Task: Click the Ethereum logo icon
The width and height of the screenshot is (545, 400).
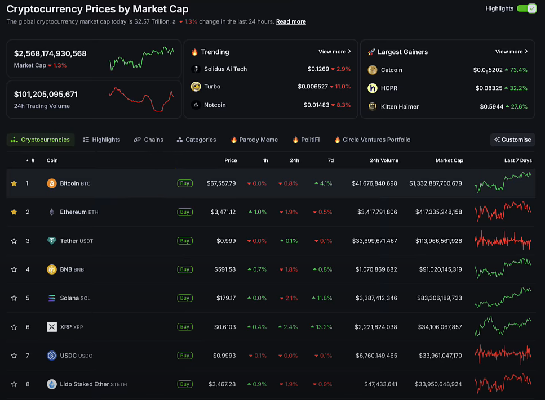Action: (51, 212)
